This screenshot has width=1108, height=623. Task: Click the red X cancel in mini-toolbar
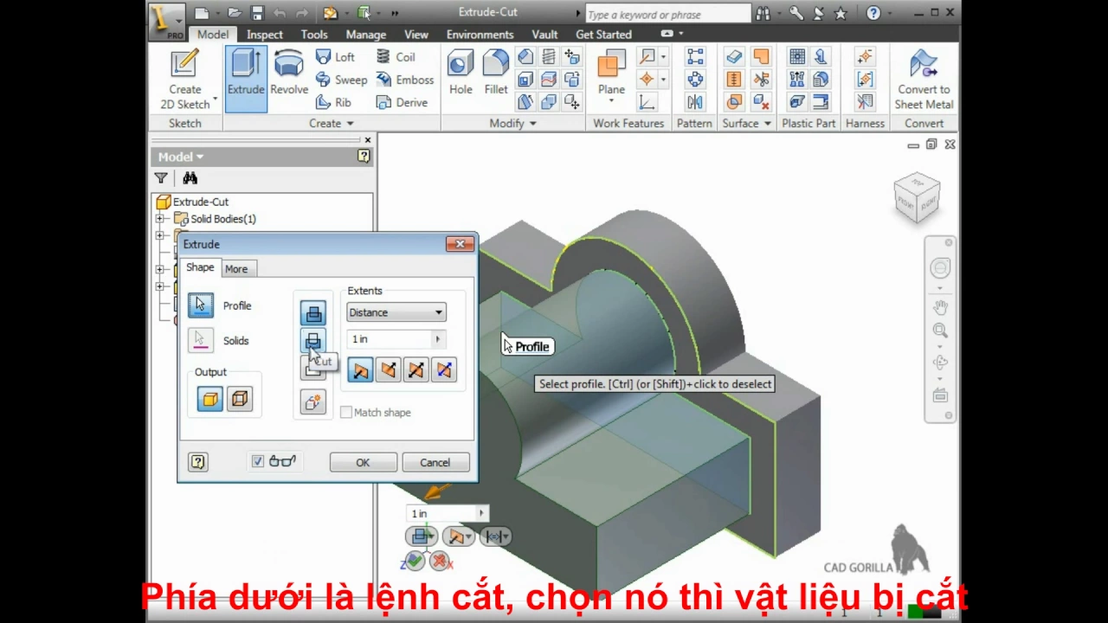pos(440,562)
